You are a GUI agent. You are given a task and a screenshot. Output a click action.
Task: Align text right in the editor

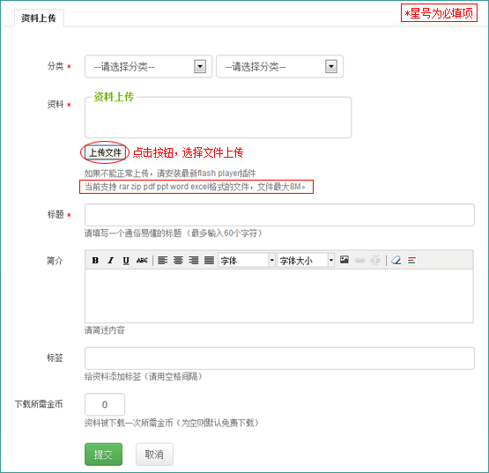pyautogui.click(x=194, y=260)
